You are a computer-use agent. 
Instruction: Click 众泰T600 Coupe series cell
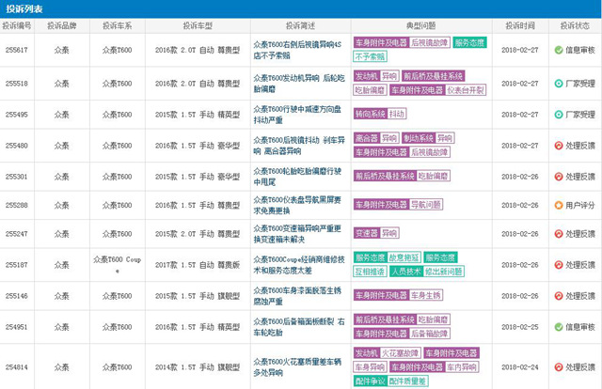tap(117, 265)
